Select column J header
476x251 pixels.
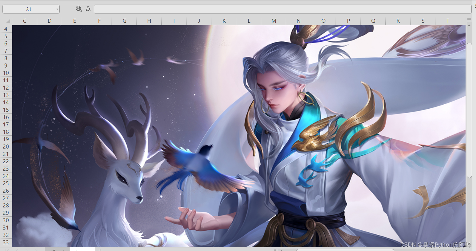[199, 21]
